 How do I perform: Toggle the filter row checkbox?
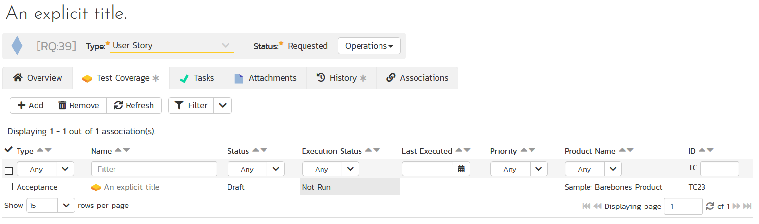click(8, 171)
